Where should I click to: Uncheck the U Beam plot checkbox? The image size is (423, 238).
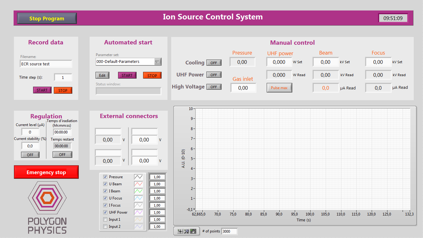point(105,184)
